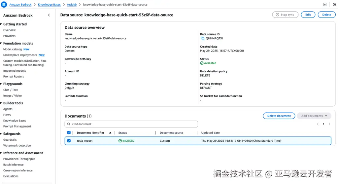The image size is (338, 184).
Task: Open Model catalog in the sidebar
Action: click(13, 49)
